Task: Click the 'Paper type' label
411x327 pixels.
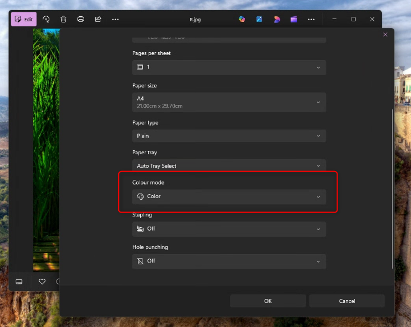Action: point(145,123)
